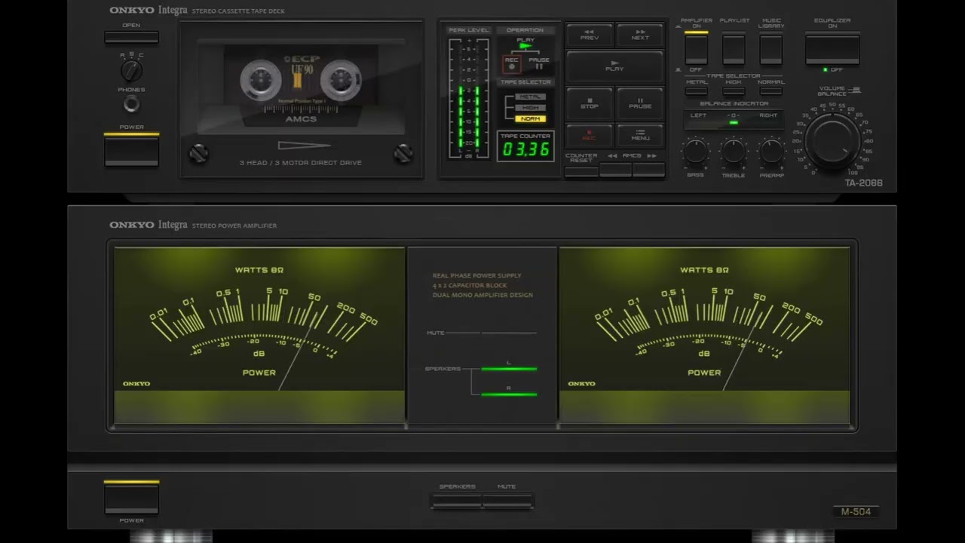Click the right power amplifier VU meter
The height and width of the screenshot is (543, 965).
pyautogui.click(x=704, y=335)
